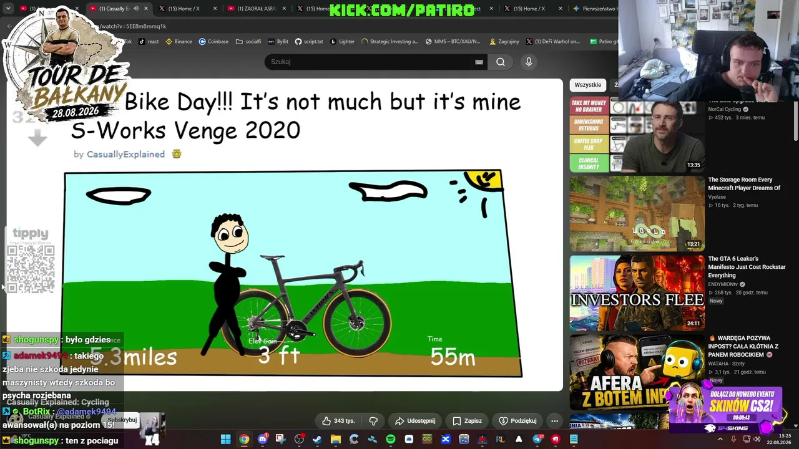Open 'The Storage Room Every Minecraft Player' title
Viewport: 799px width, 449px height.
[x=744, y=184]
